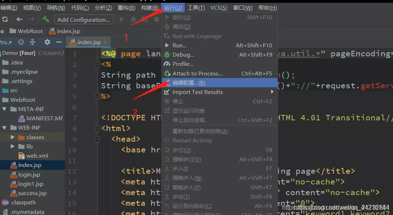Open project panel settings gear
This screenshot has width=393, height=215.
(x=47, y=42)
